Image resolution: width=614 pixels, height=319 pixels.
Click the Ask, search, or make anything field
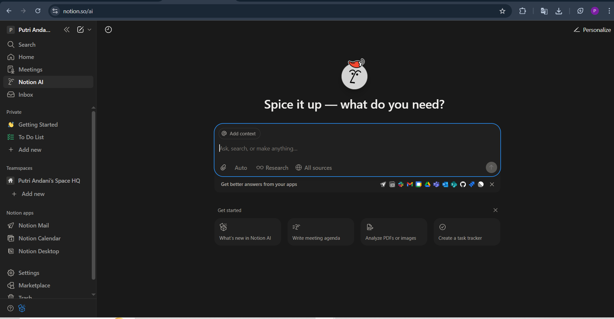[354, 149]
